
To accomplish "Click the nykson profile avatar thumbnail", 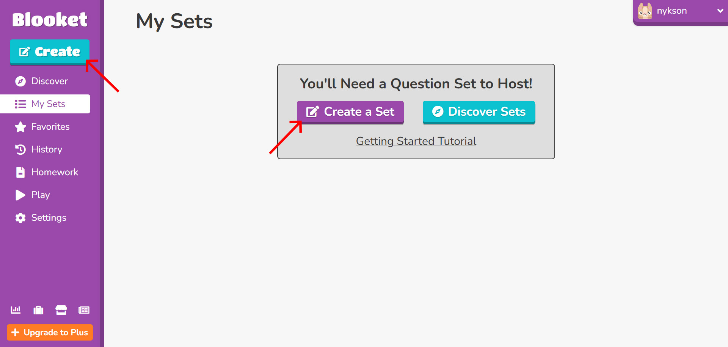I will pos(645,11).
